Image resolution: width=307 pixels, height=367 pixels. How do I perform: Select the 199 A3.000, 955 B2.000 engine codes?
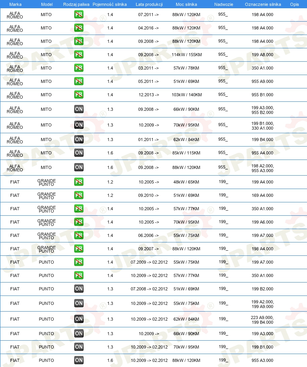tap(262, 110)
